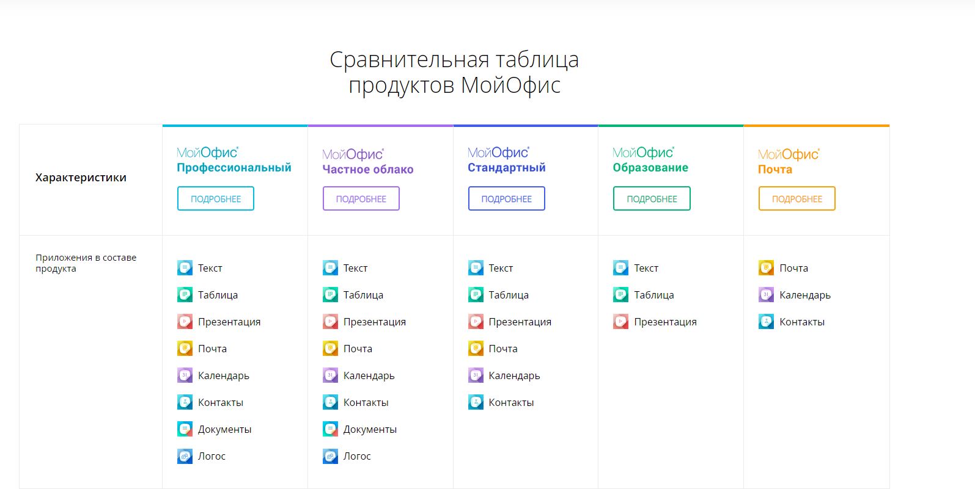975x489 pixels.
Task: Click the Документы icon in Профессиональный column
Action: click(185, 429)
